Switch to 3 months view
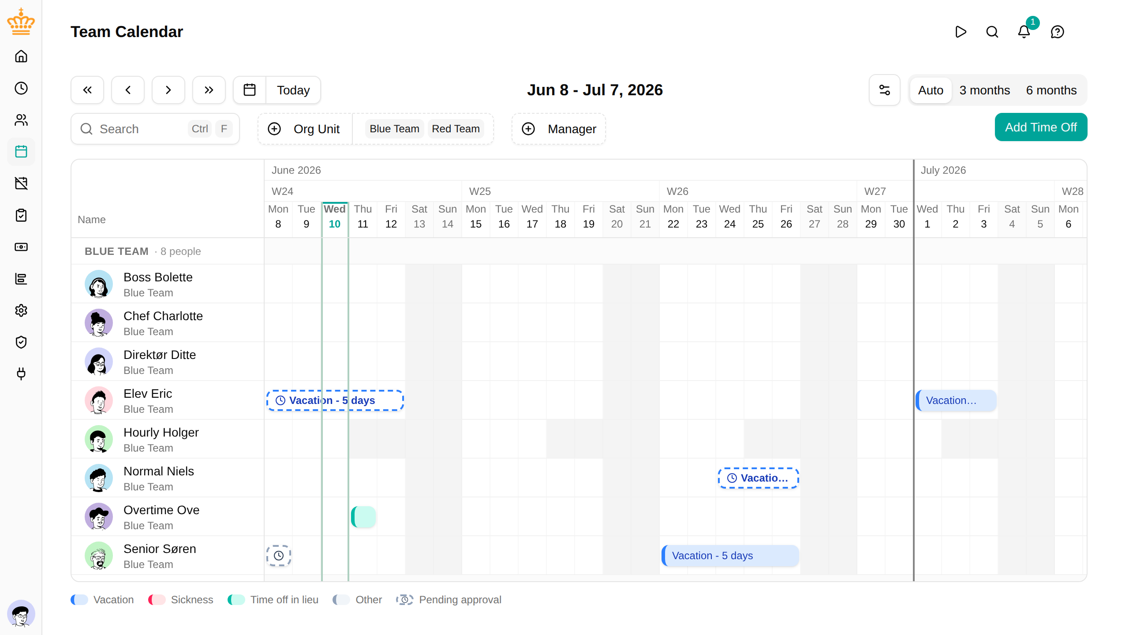The image size is (1129, 635). [x=984, y=90]
